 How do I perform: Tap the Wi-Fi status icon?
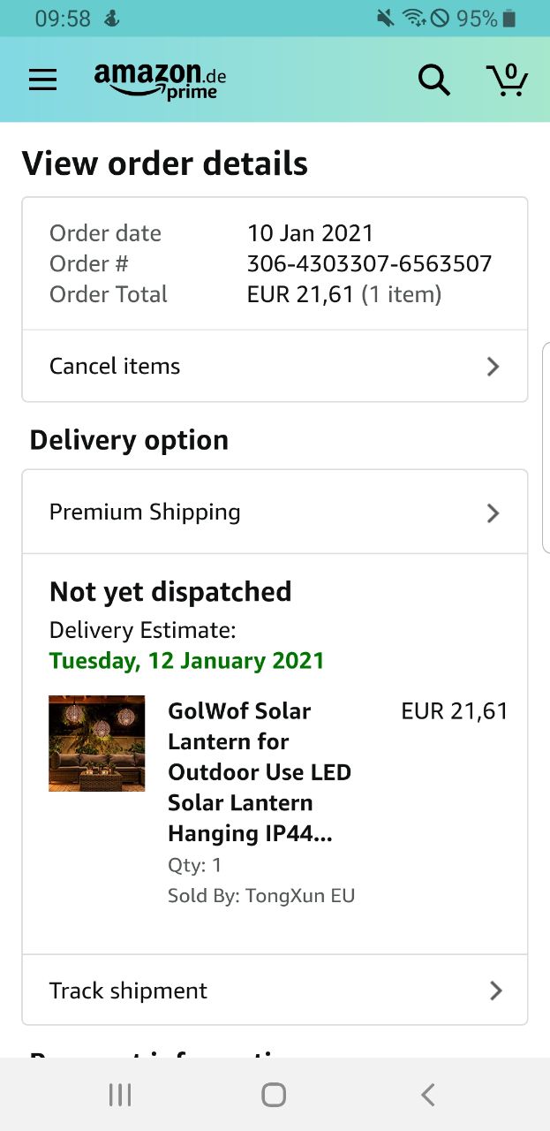(411, 18)
